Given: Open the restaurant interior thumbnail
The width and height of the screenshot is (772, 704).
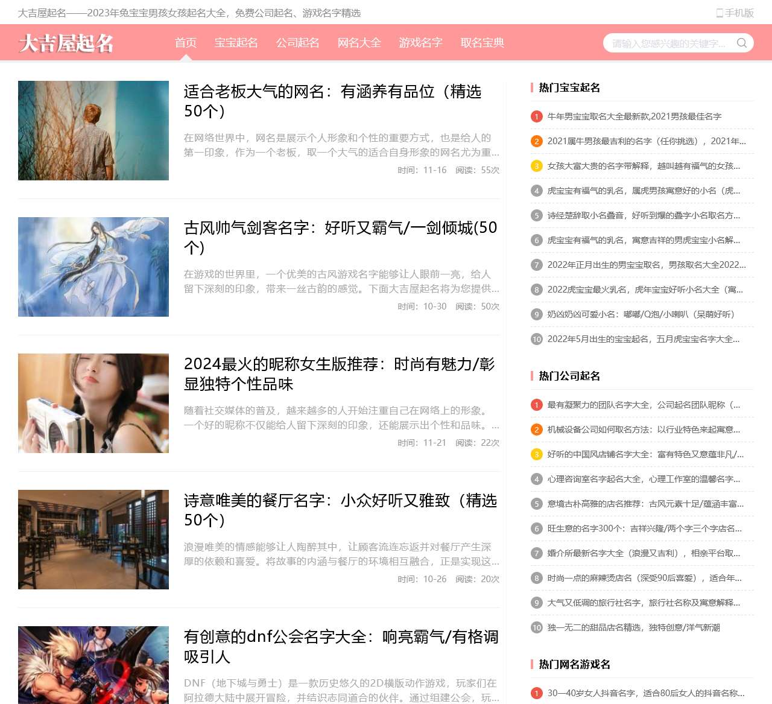Looking at the screenshot, I should (x=93, y=539).
